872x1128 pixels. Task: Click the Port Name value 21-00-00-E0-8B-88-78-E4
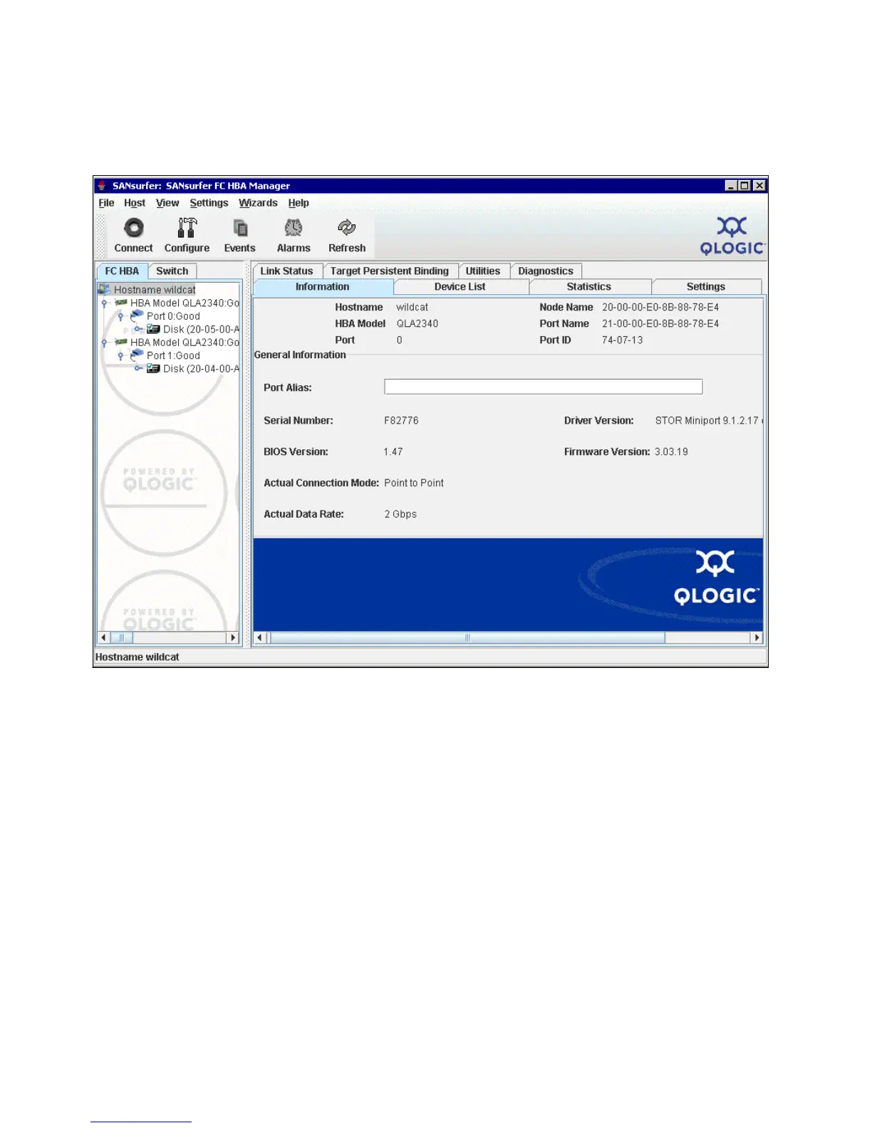[660, 324]
